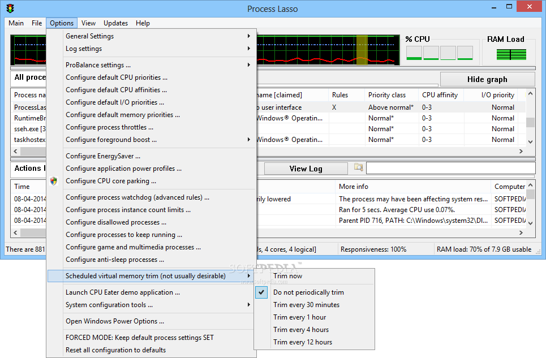Expand Configure foreground boost submenu
Screen dimensions: 546x358
pyautogui.click(x=152, y=140)
